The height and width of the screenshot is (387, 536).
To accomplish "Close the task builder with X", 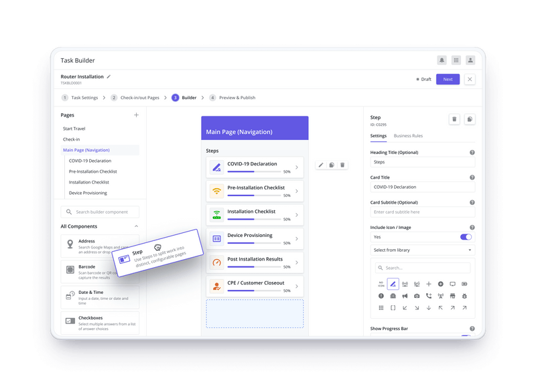I will click(x=470, y=79).
